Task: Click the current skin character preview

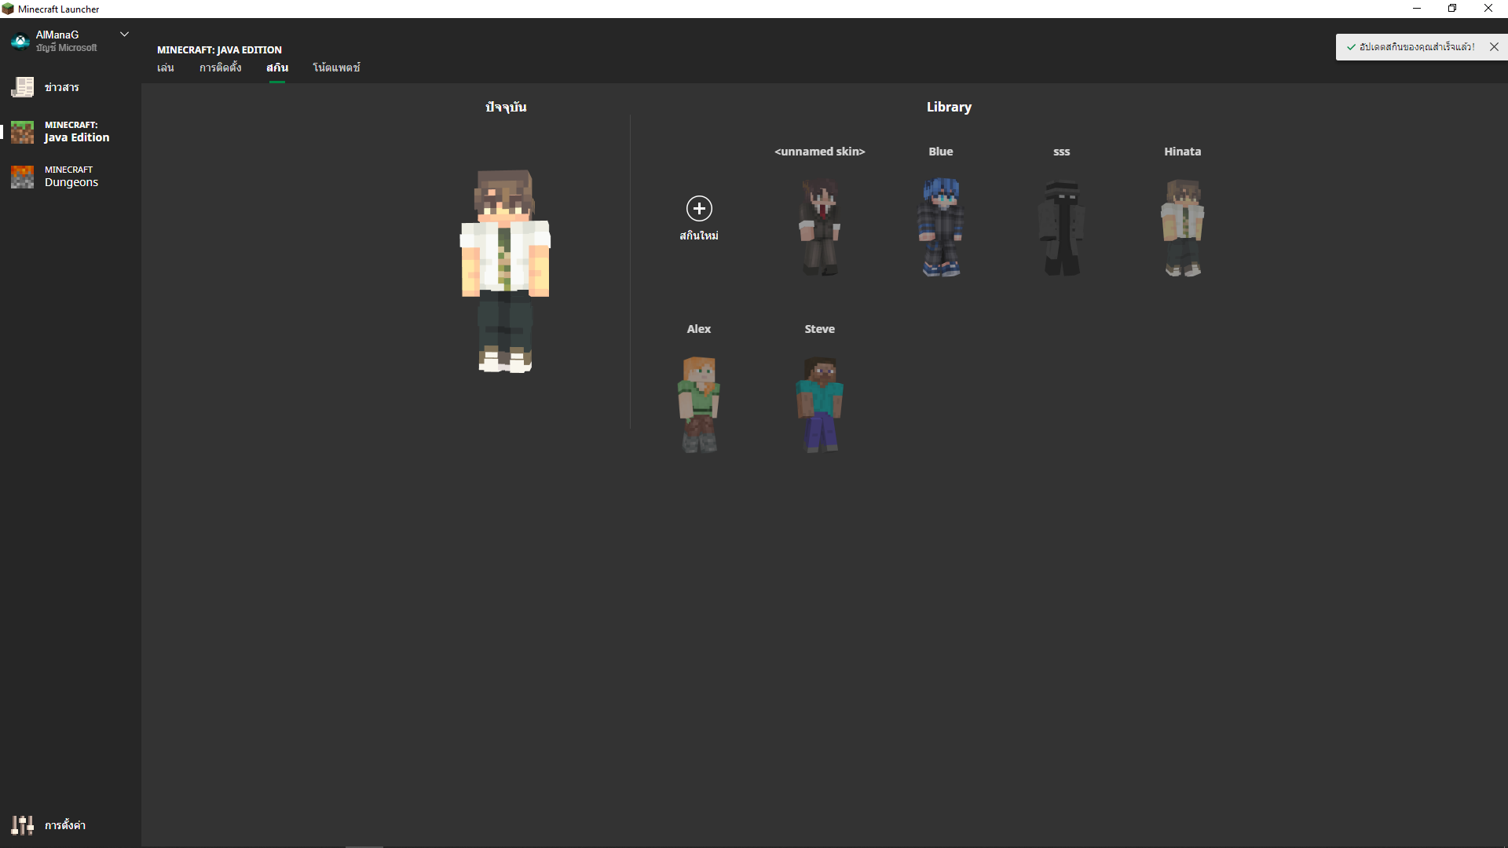Action: coord(505,271)
